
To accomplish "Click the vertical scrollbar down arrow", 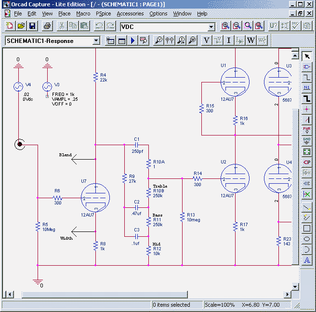I will pyautogui.click(x=296, y=286).
